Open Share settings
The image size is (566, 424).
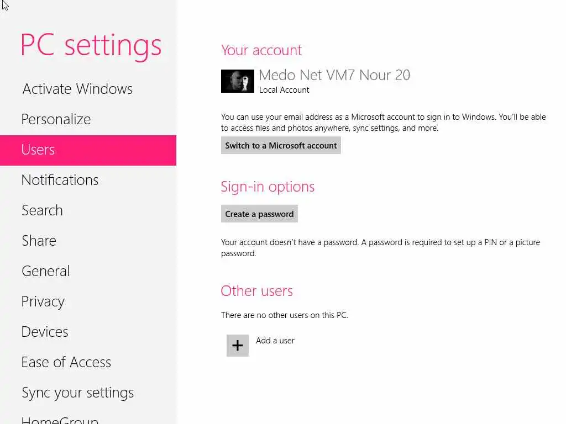coord(88,241)
